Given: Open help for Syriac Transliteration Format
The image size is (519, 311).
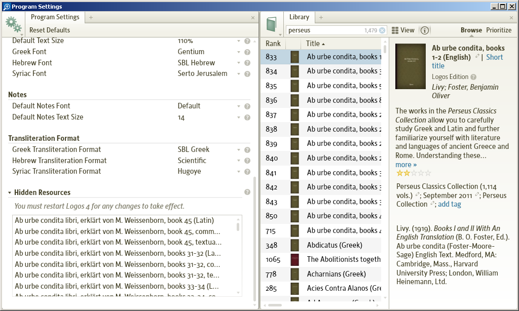Looking at the screenshot, I should tap(247, 172).
